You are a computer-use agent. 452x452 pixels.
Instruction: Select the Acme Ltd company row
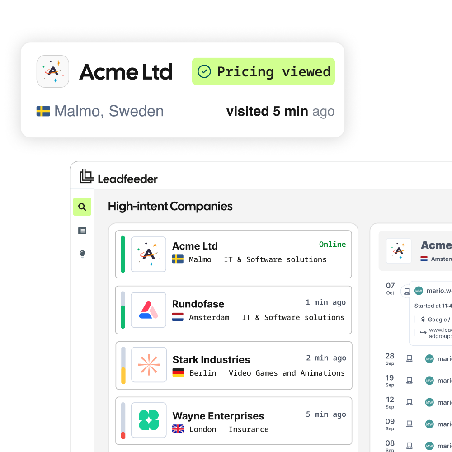point(234,254)
